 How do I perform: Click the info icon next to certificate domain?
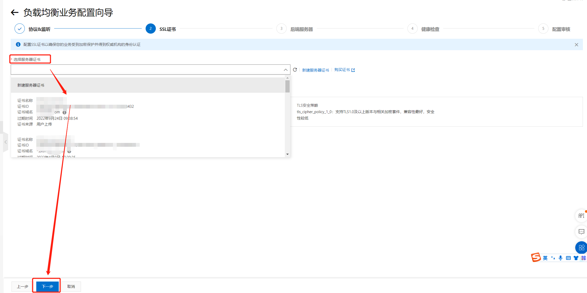click(64, 112)
